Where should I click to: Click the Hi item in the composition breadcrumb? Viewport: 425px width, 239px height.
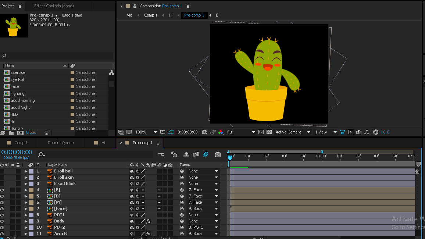171,15
